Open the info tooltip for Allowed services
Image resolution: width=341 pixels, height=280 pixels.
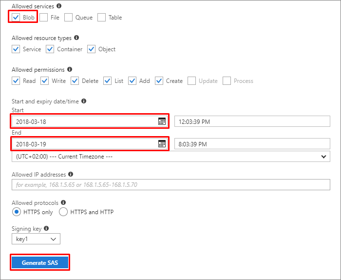[59, 6]
